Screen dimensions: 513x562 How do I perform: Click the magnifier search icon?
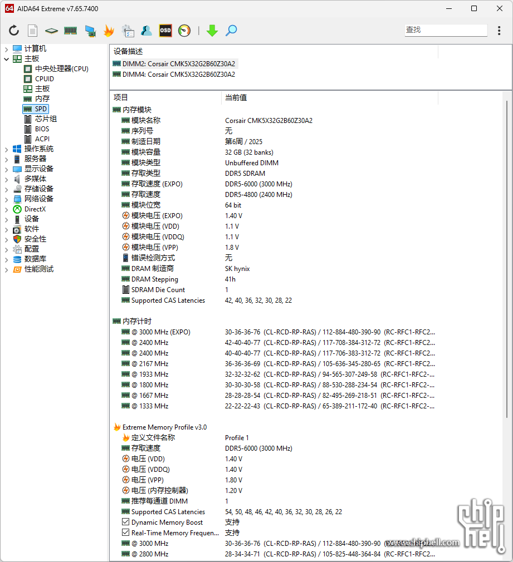(231, 31)
